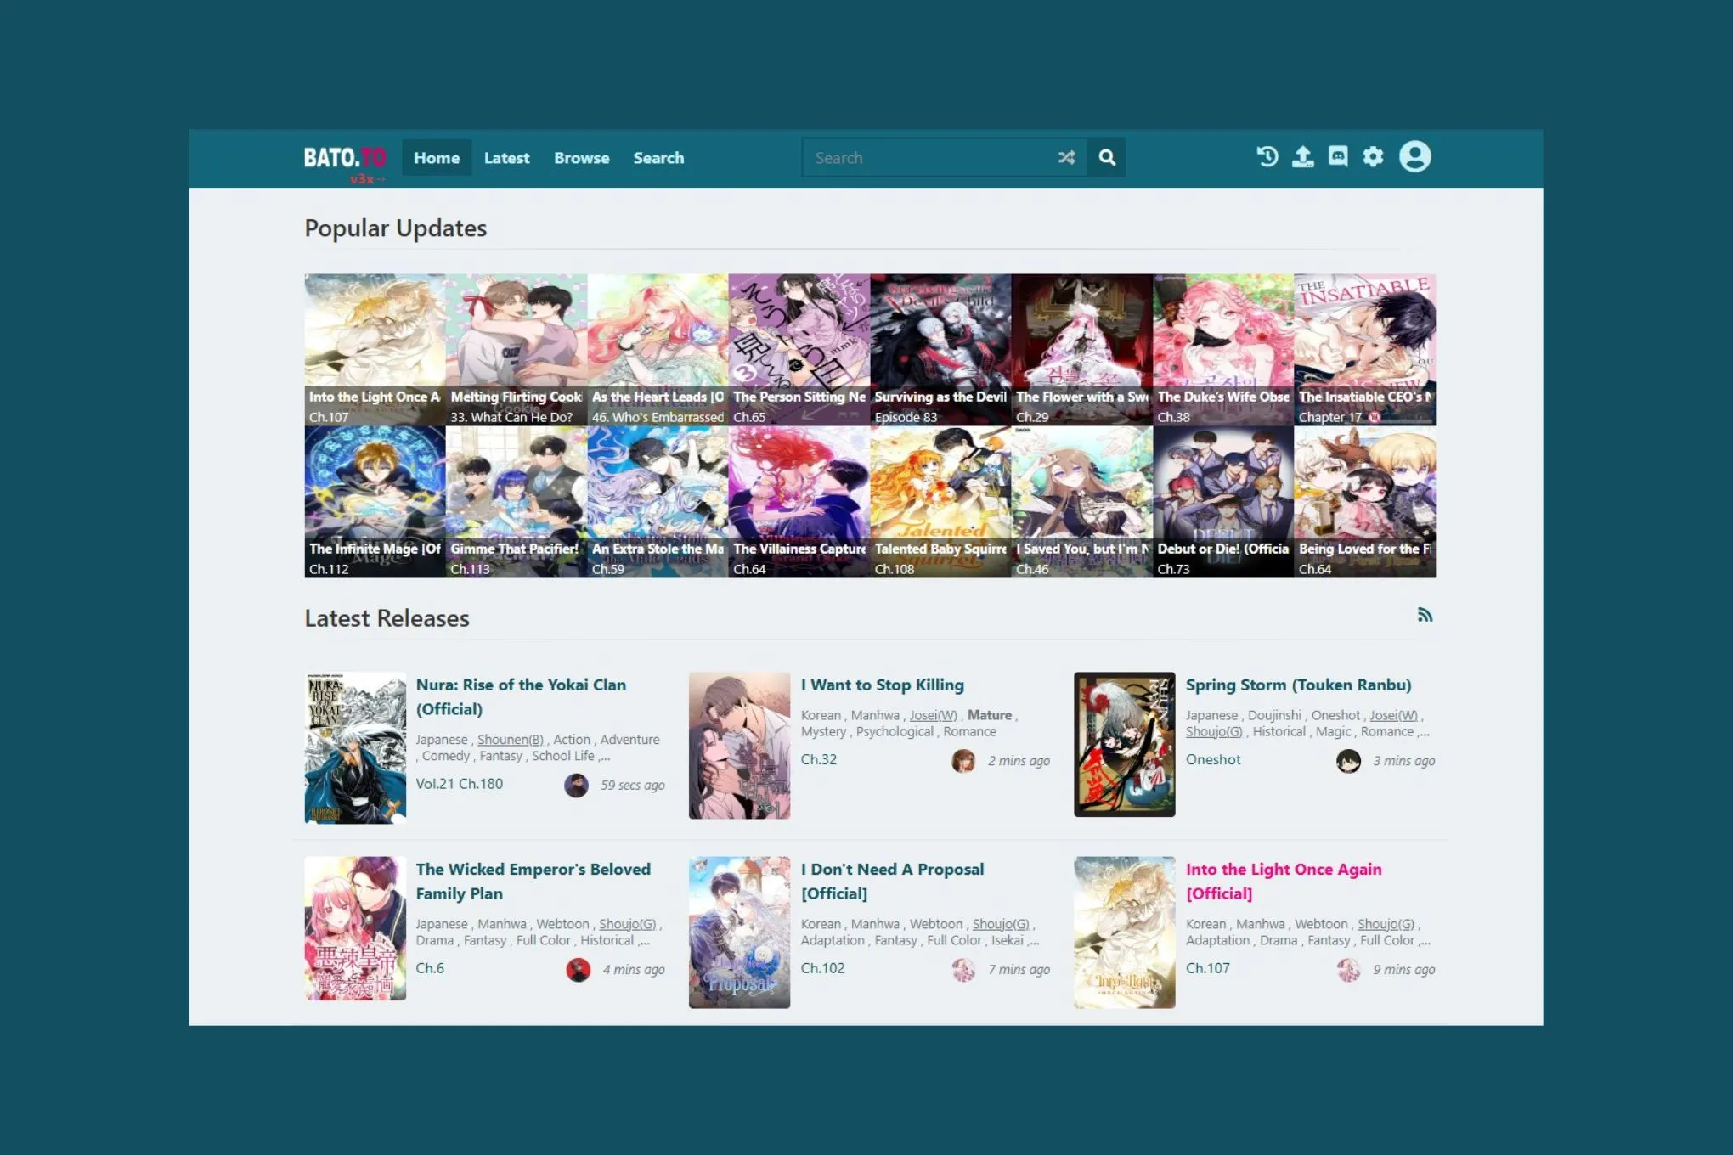Open reading history via clock icon
This screenshot has height=1155, width=1733.
1267,157
